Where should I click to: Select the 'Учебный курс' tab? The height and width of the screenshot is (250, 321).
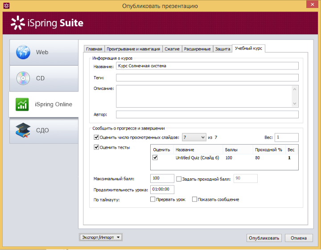(248, 48)
